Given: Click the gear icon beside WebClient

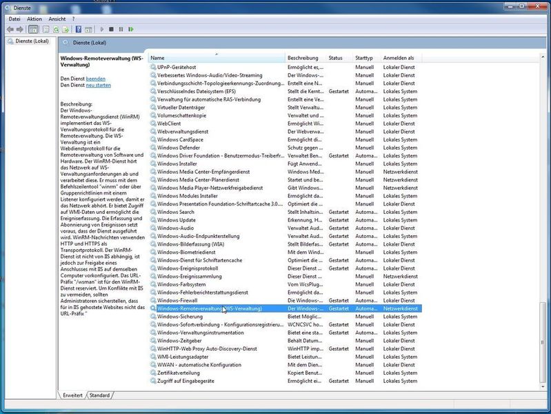Looking at the screenshot, I should (x=153, y=124).
